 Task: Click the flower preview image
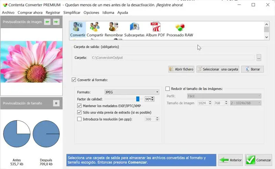(31, 62)
